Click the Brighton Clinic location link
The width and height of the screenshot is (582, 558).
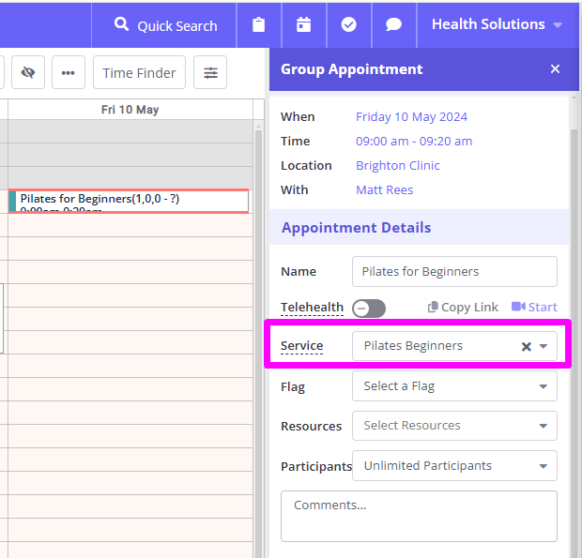coord(397,165)
